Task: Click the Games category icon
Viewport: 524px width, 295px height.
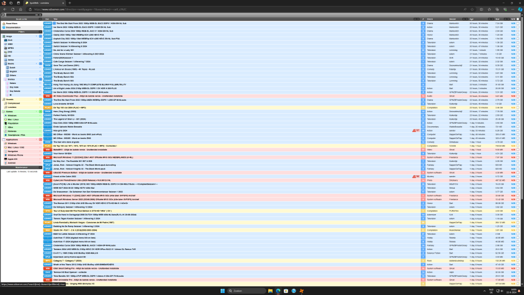Action: click(4, 112)
